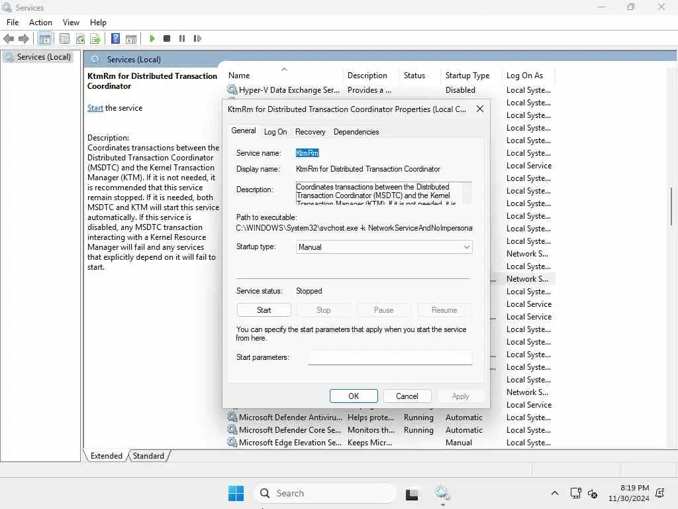Open the Properties toolbar icon

tap(64, 38)
